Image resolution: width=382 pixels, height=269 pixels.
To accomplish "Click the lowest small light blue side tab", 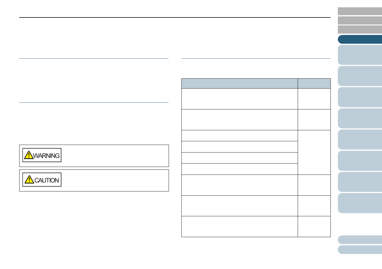I will coord(360,250).
